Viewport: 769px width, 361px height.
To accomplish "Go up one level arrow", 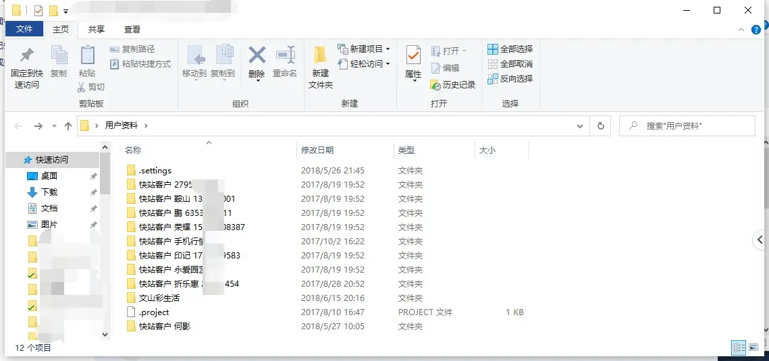I will 68,126.
